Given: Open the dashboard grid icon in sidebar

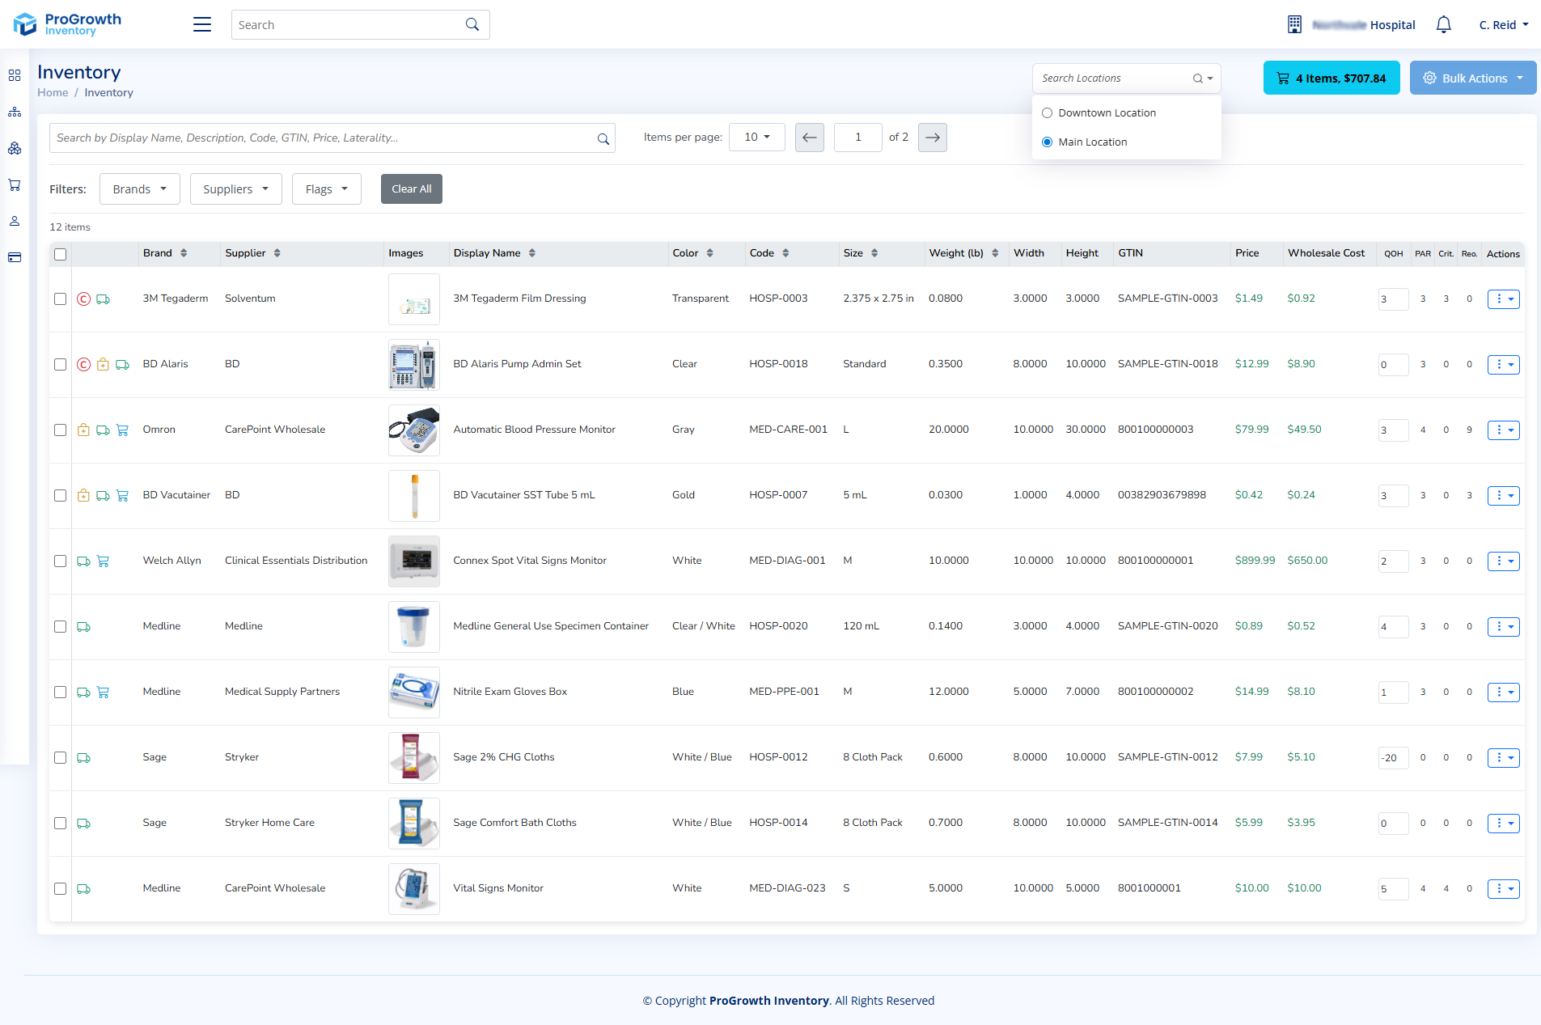Looking at the screenshot, I should tap(15, 75).
